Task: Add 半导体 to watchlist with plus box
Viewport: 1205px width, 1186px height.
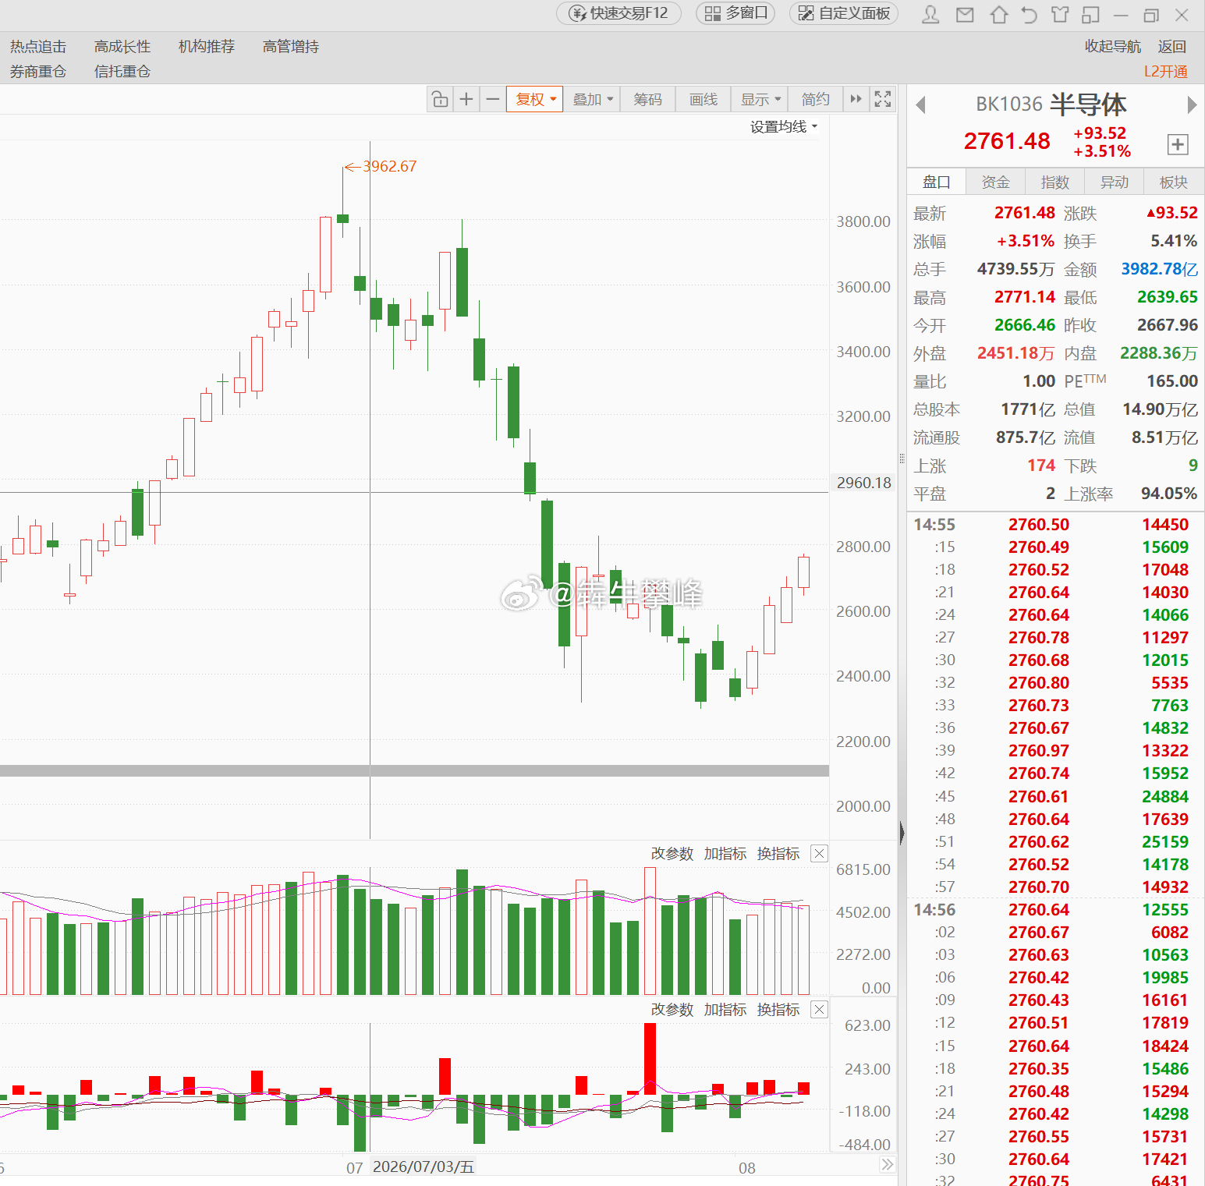Action: click(1178, 144)
